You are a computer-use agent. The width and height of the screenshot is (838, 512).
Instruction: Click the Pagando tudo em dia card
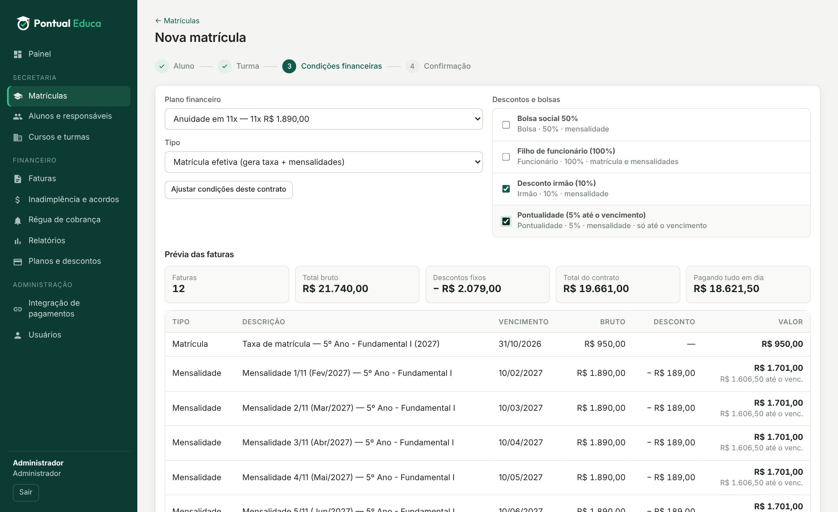748,284
